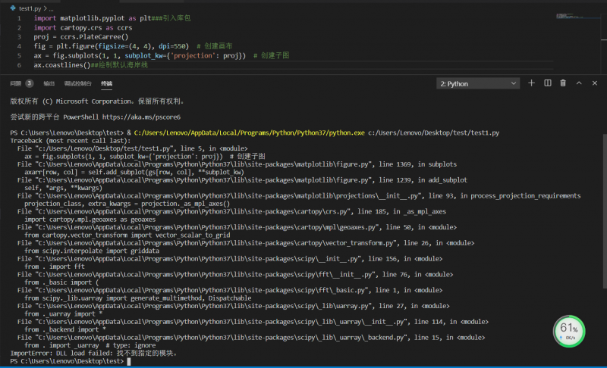
Task: Maximize panel with the up chevron
Action: pos(578,83)
